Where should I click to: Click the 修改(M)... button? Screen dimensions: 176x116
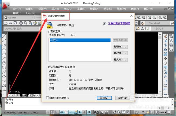tap(120, 53)
